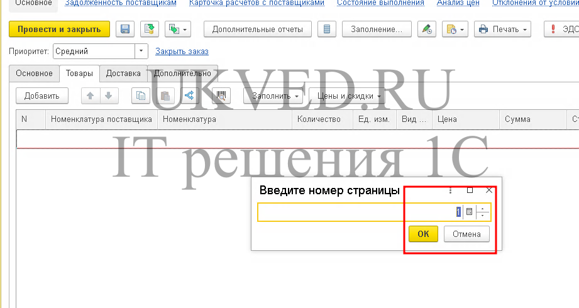Switch to the Доставка tab
Viewport: 579px width, 308px height.
[x=123, y=73]
